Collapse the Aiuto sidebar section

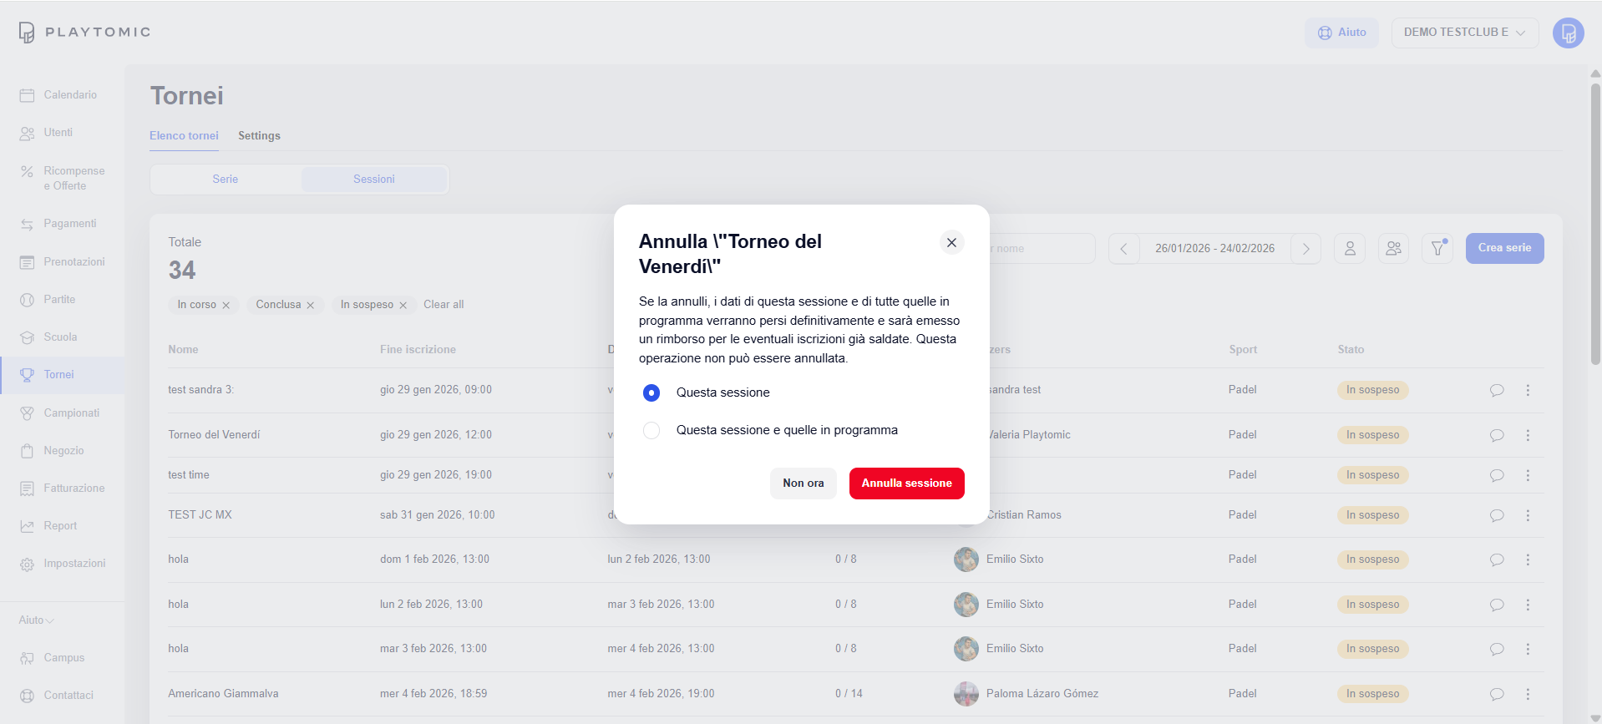pyautogui.click(x=37, y=620)
